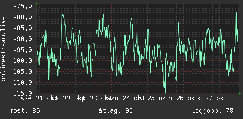Viewport: 243px width, 119px height.
Task: Click the green arrow atop y-axis
Action: pos(37,3)
